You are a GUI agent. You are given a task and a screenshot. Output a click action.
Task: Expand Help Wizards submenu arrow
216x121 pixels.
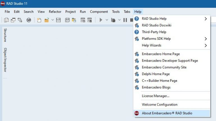(206, 45)
